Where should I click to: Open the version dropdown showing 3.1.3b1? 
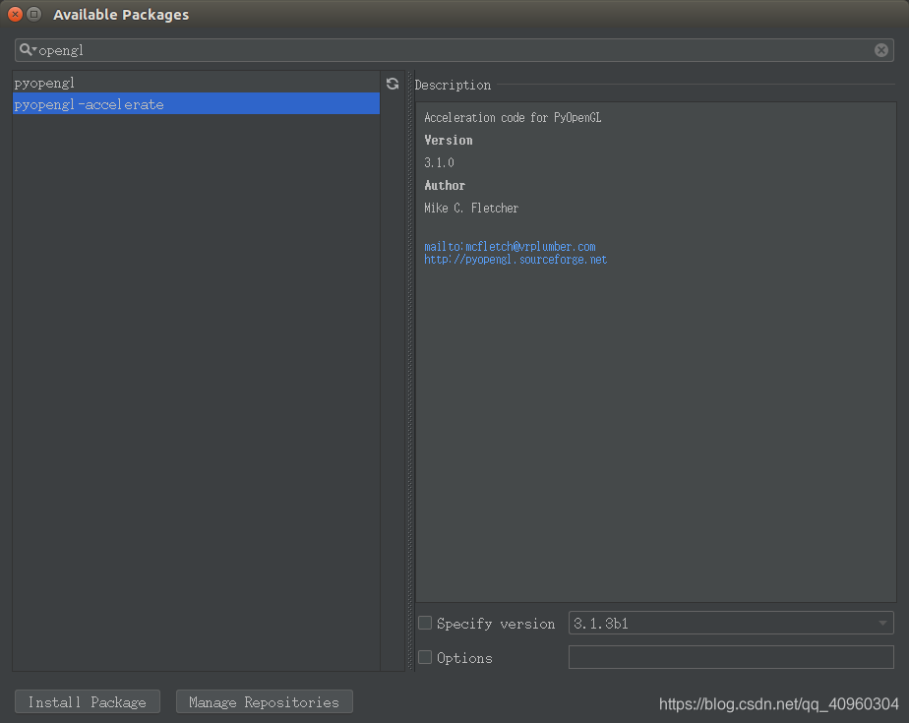[x=731, y=623]
